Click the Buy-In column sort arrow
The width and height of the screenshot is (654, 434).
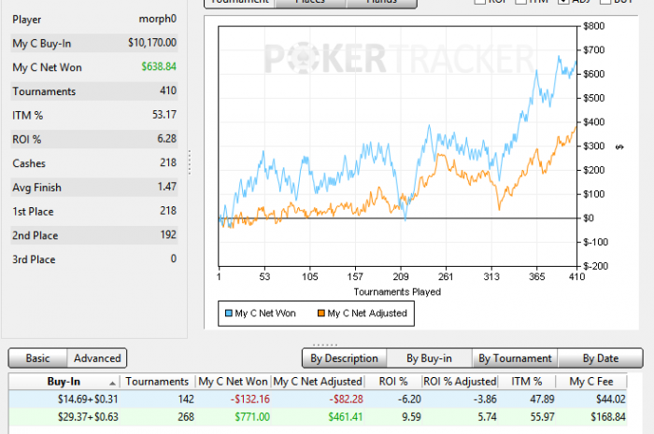coord(112,383)
